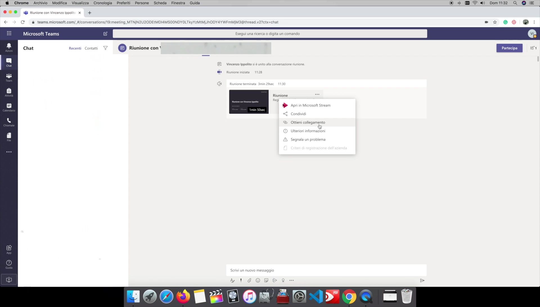Screen dimensions: 540x307
Task: Open the File section in the sidebar
Action: point(9,137)
